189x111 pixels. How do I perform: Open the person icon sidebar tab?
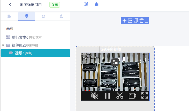(61, 16)
